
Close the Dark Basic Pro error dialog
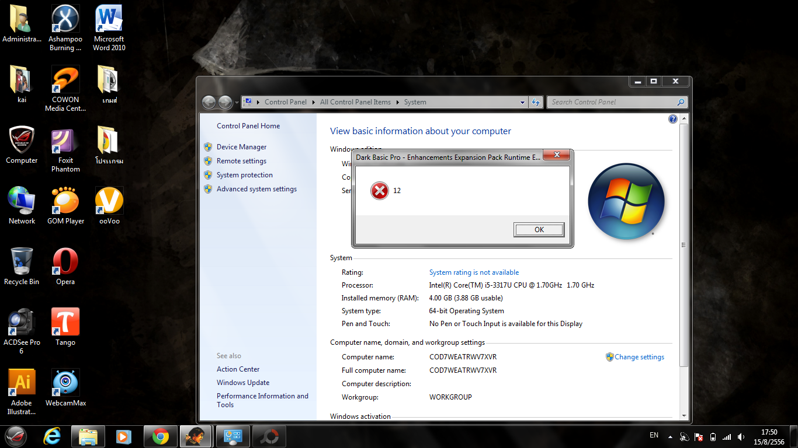pos(556,155)
